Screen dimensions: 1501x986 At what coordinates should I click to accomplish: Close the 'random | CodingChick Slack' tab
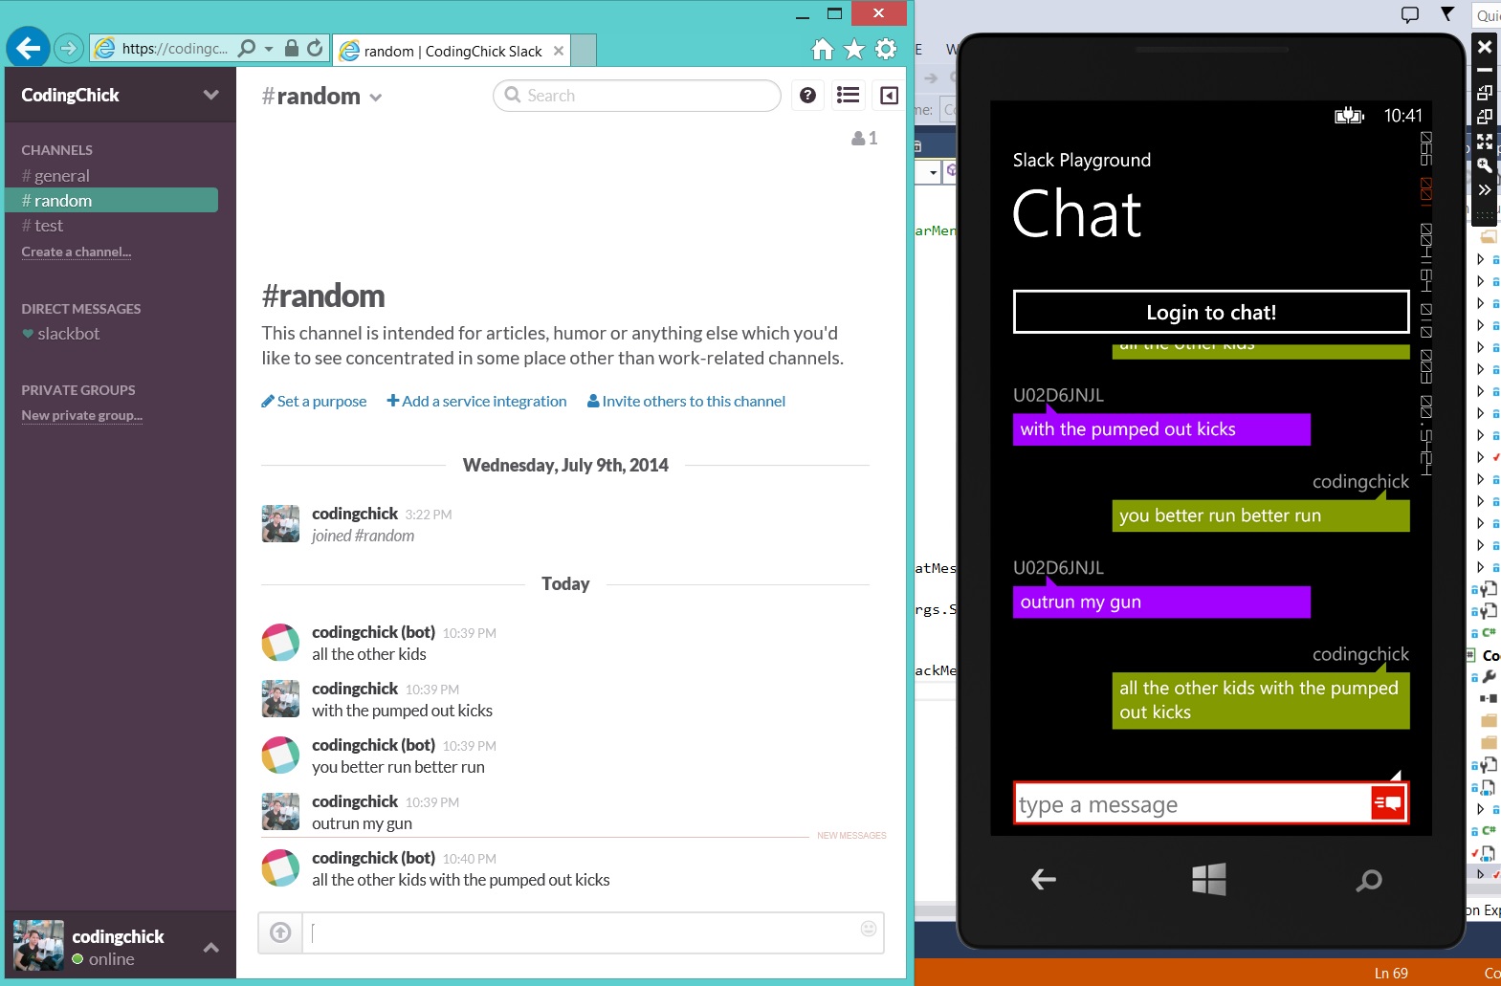click(559, 51)
